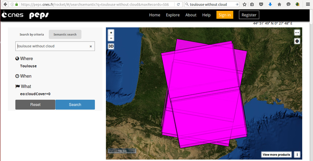Open the Explore menu item
The width and height of the screenshot is (313, 161).
point(173,15)
